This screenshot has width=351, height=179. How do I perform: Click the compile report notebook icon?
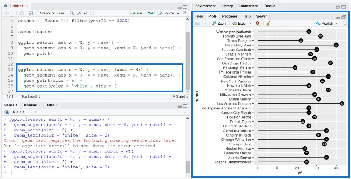tap(92, 13)
